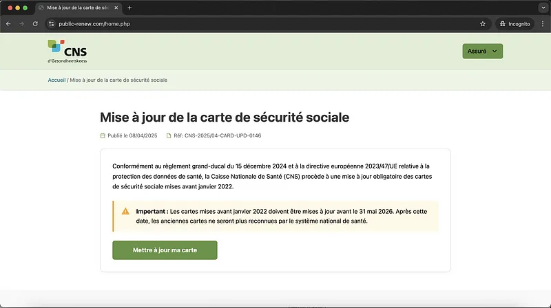Viewport: 551px width, 308px height.
Task: Click the reference 'CNS-2025/04-CARD-UPD-0146'
Action: (x=222, y=135)
